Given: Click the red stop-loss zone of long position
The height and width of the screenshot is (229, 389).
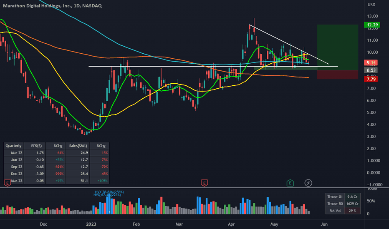Looking at the screenshot, I should (x=338, y=75).
